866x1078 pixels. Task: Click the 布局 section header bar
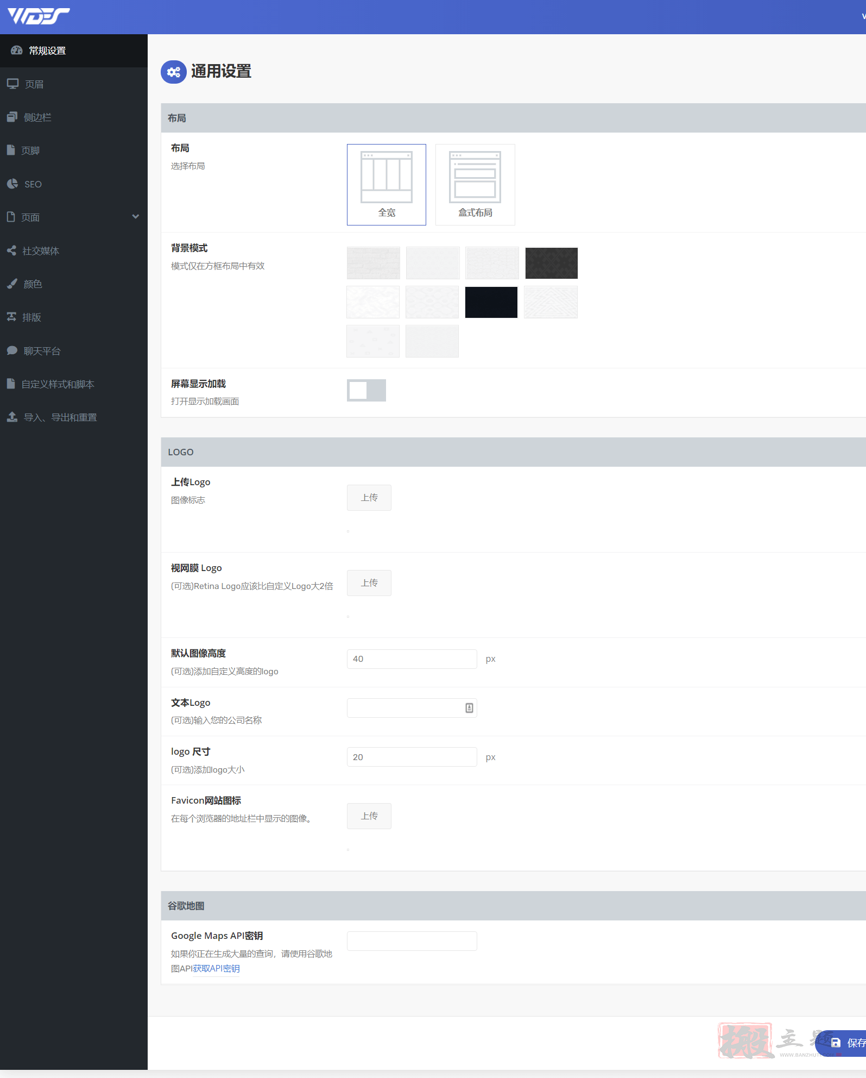pos(514,118)
